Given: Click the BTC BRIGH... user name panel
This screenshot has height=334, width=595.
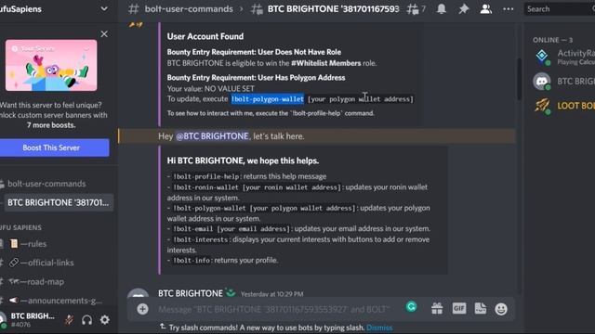Looking at the screenshot, I should tap(33, 319).
